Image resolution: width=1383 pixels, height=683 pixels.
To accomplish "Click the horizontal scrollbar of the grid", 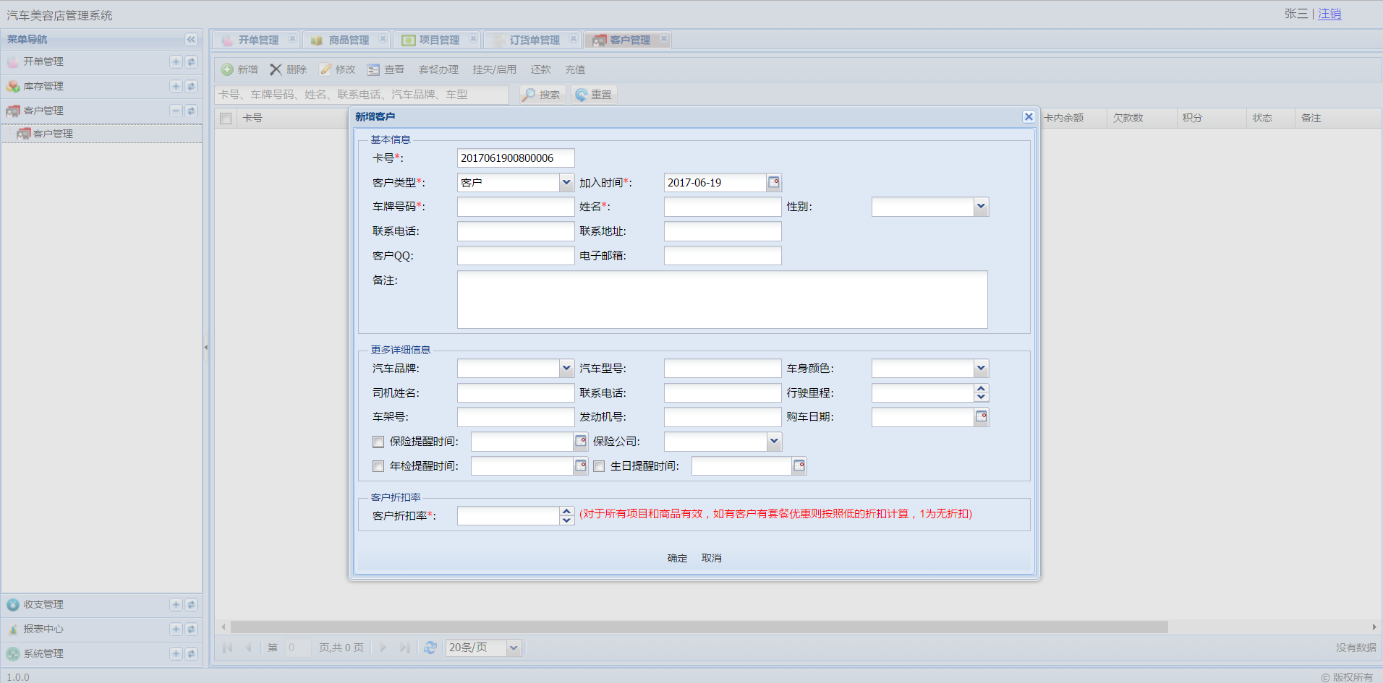I will (x=699, y=627).
